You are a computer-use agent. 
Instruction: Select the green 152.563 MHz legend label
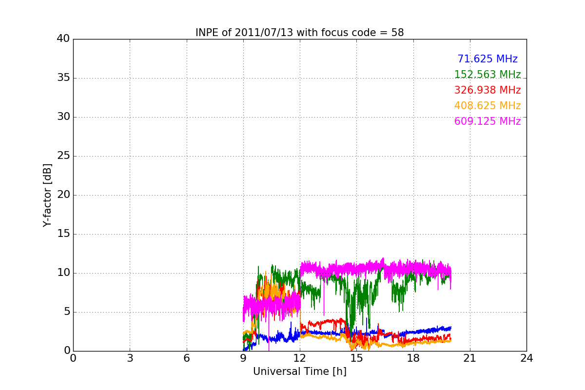(x=487, y=75)
